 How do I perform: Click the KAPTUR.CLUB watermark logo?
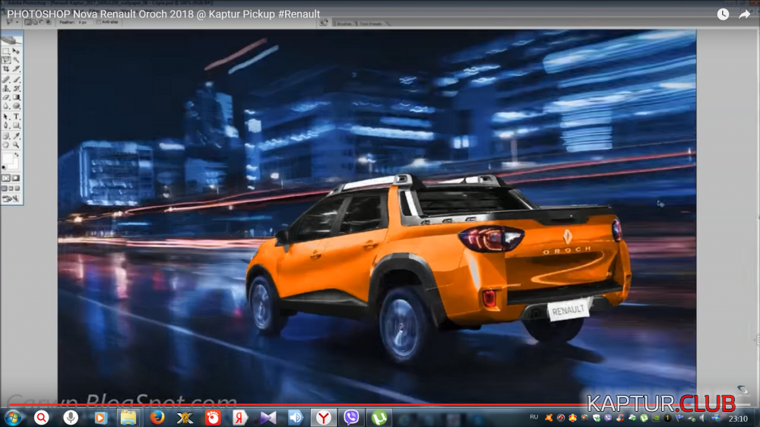(x=660, y=403)
